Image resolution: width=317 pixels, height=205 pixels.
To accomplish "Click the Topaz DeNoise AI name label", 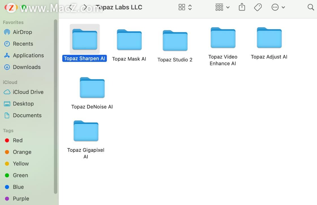I will pos(92,107).
